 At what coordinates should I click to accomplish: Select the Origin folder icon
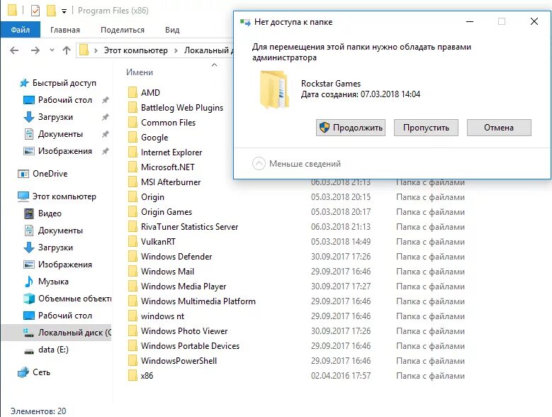pyautogui.click(x=133, y=197)
